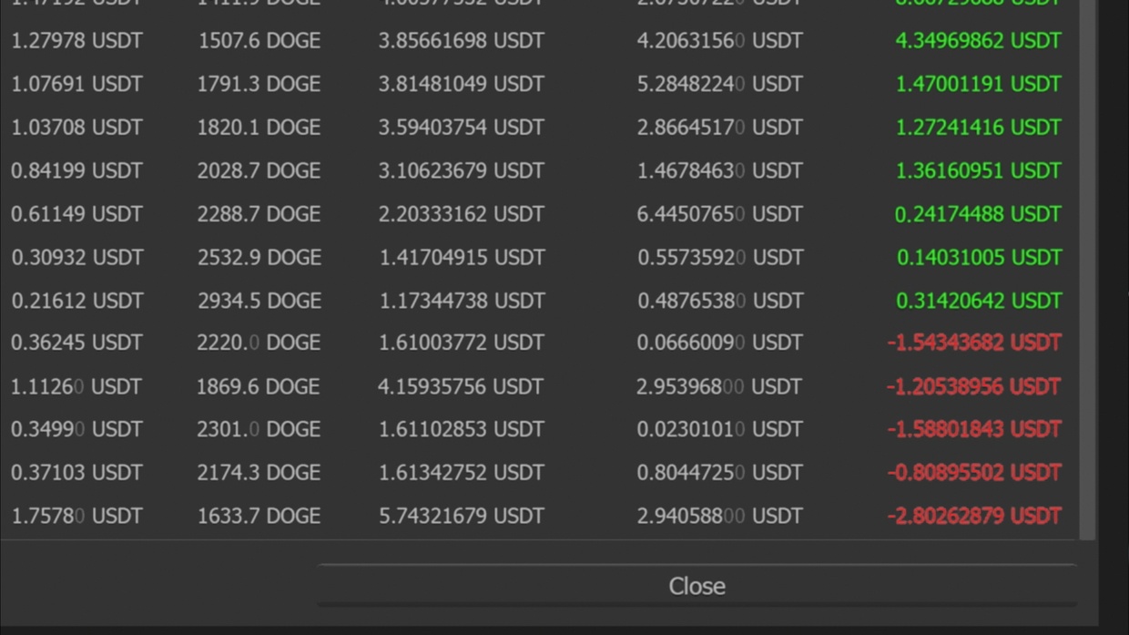1129x635 pixels.
Task: Click the 2.94058800 USDT cell in last row
Action: 719,517
